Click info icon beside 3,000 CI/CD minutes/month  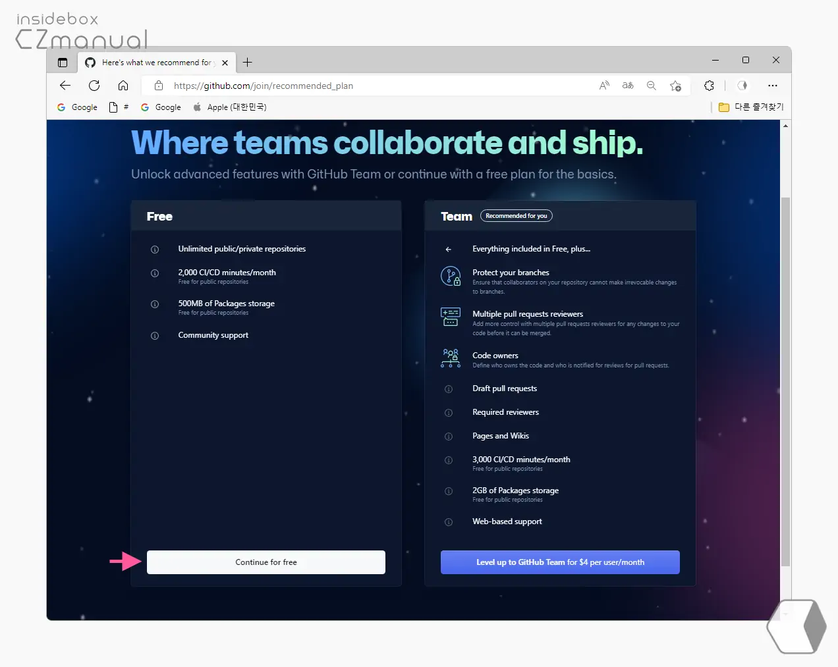pyautogui.click(x=449, y=460)
